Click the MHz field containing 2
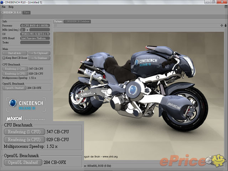The width and height of the screenshot is (228, 171). click(23, 30)
